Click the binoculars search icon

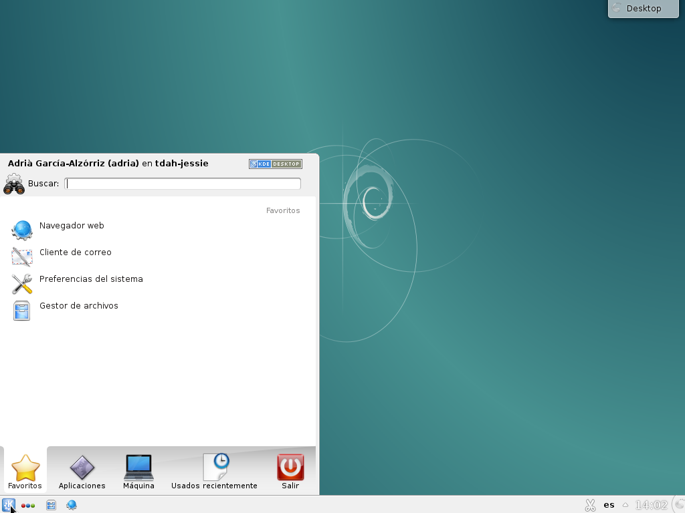(14, 184)
